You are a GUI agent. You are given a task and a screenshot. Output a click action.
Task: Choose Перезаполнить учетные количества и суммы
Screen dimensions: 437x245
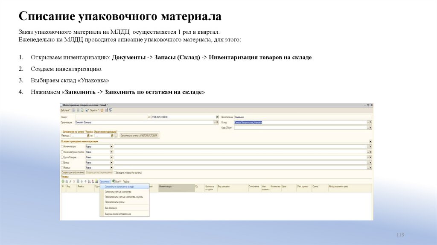125,197
